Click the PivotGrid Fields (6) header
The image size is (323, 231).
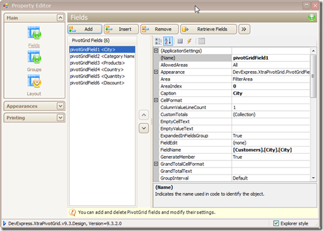102,41
